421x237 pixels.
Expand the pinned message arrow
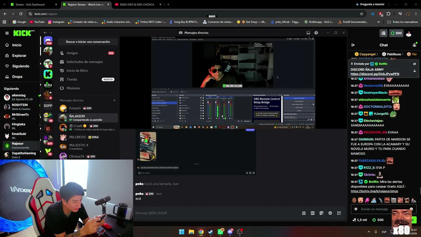tap(414, 71)
